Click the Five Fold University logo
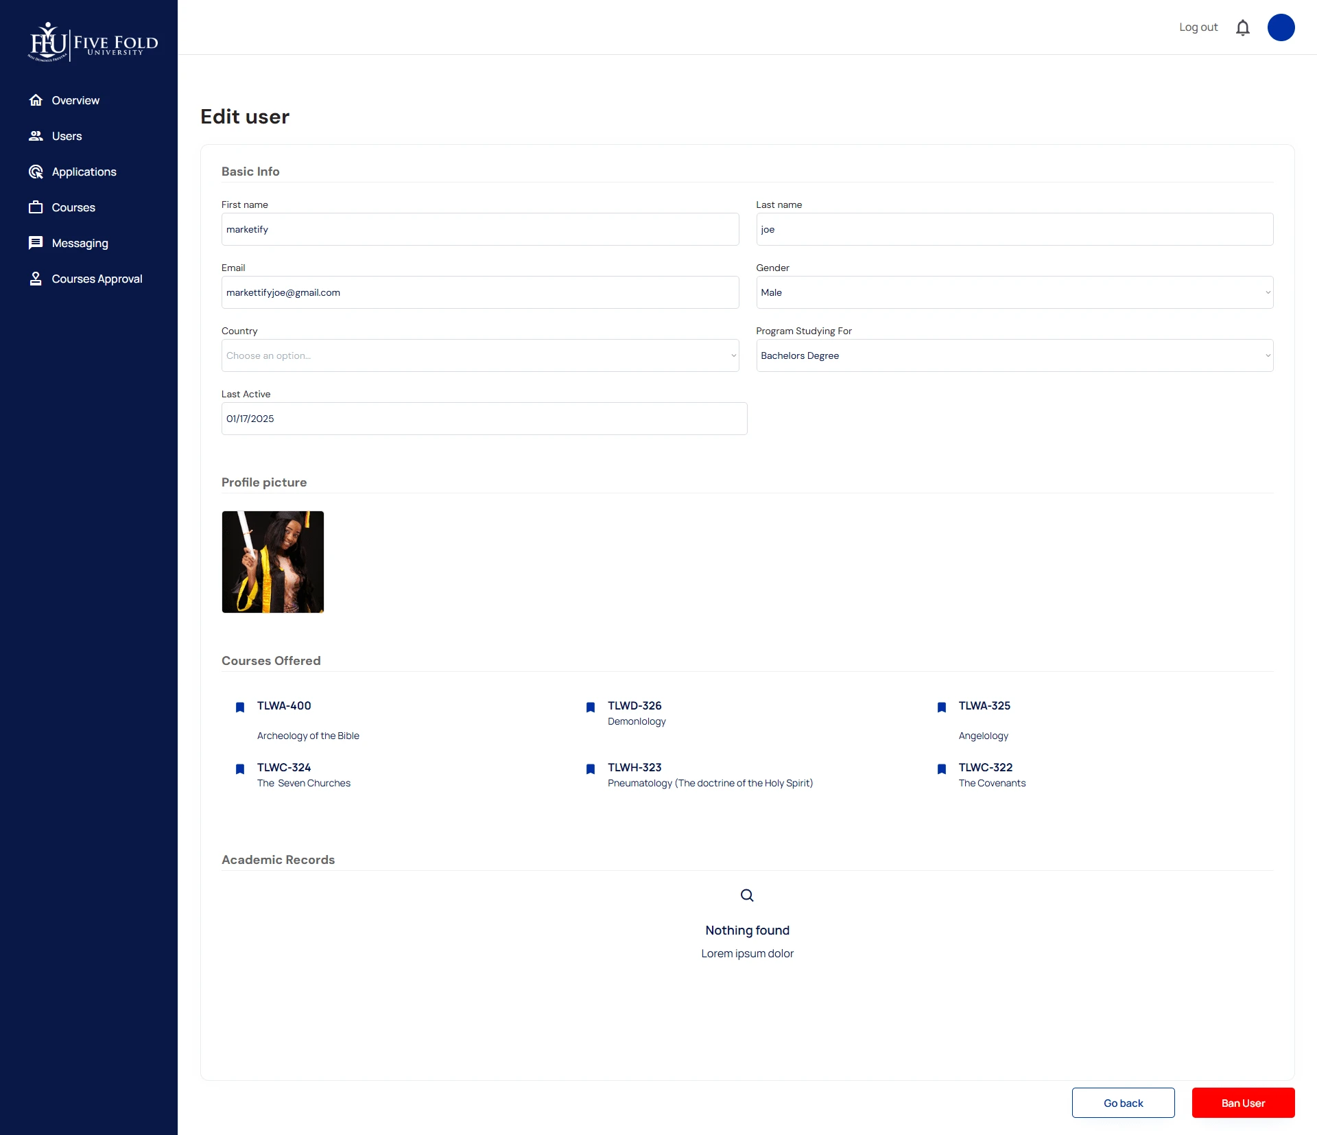This screenshot has width=1317, height=1135. pyautogui.click(x=93, y=43)
